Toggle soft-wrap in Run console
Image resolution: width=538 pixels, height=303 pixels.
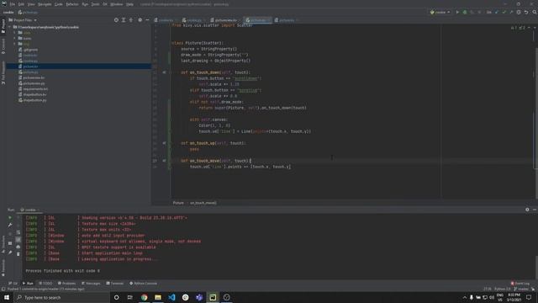[x=18, y=232]
